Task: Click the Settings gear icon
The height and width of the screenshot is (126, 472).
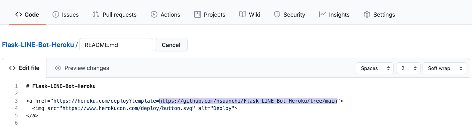Action: 367,15
